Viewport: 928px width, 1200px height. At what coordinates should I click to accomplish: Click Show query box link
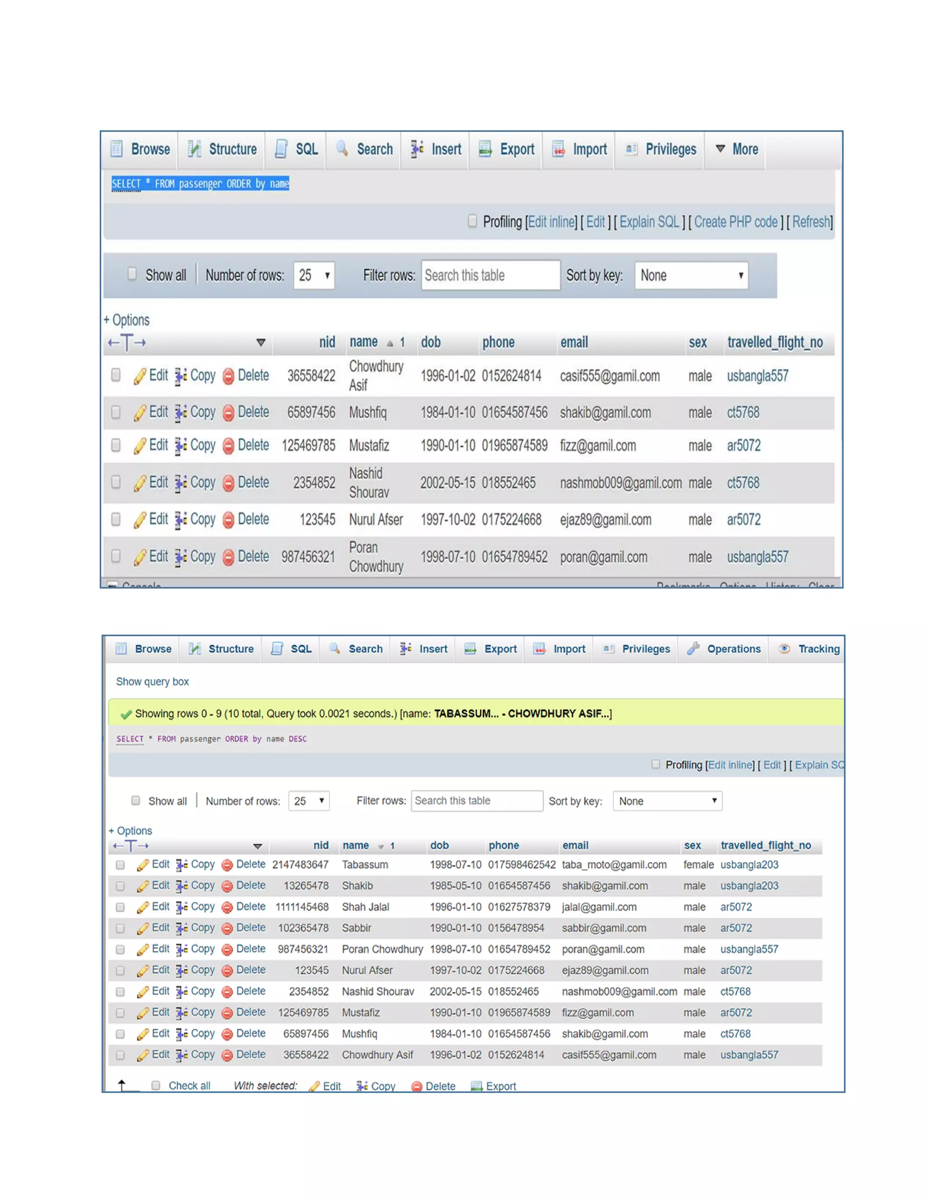point(152,682)
